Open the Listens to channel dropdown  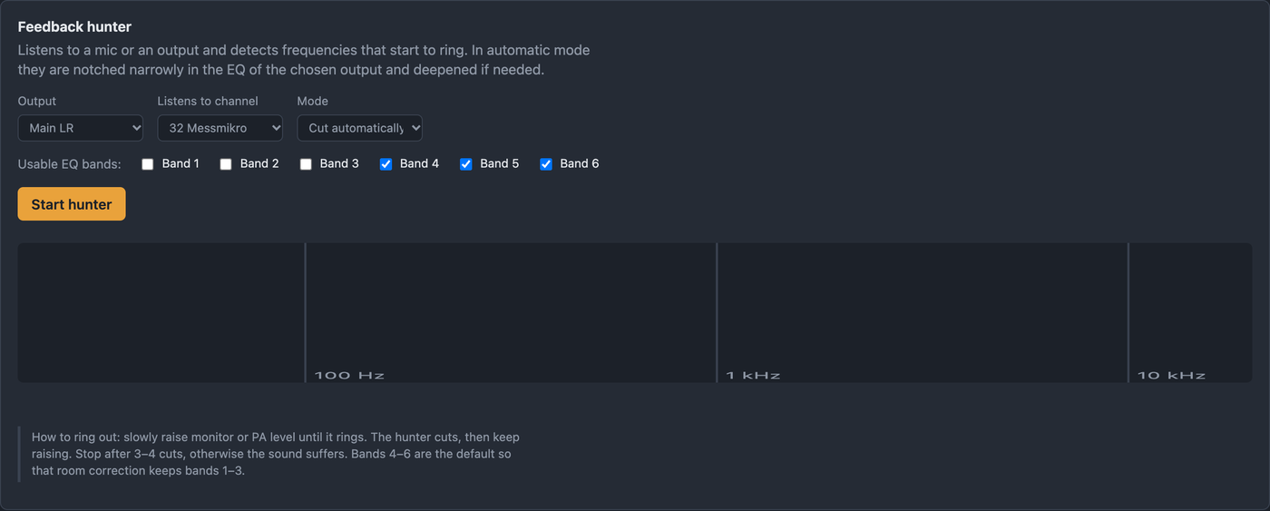(x=220, y=128)
